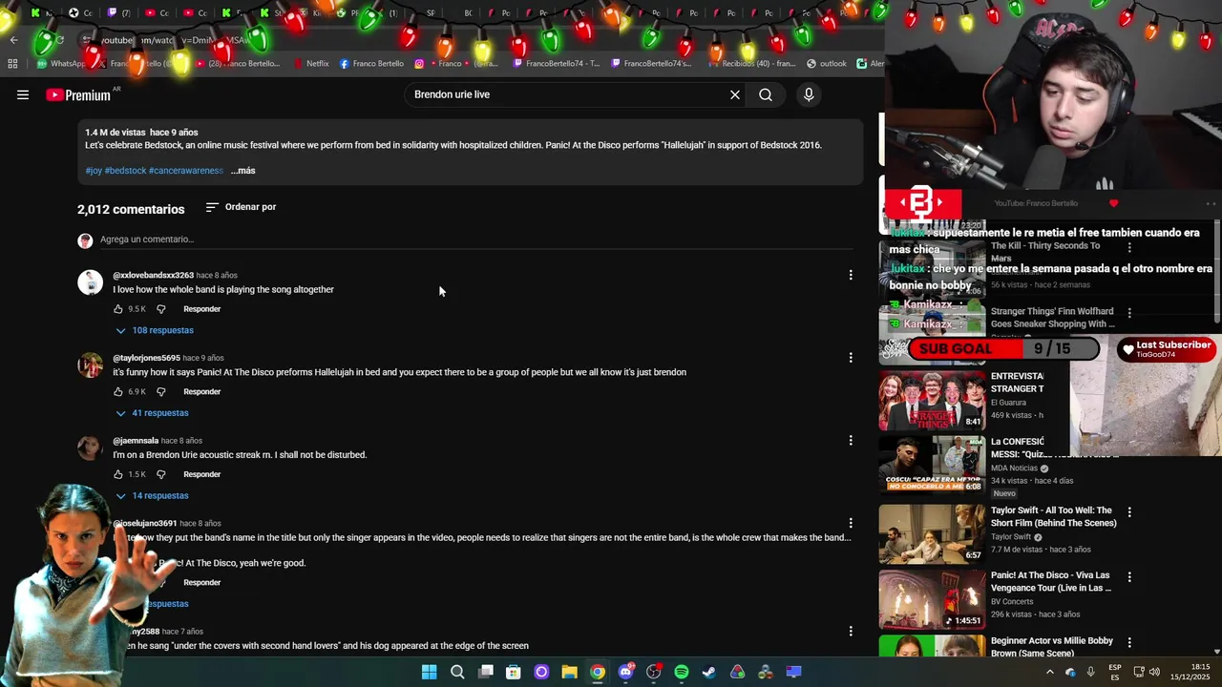Expand the 41 respuestas thread

click(x=152, y=413)
